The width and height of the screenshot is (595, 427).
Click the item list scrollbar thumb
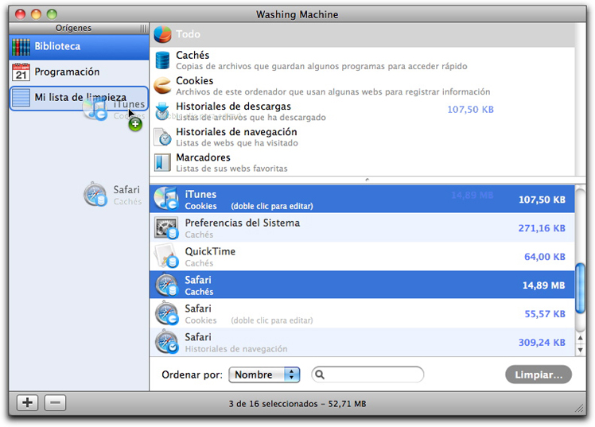pos(580,288)
